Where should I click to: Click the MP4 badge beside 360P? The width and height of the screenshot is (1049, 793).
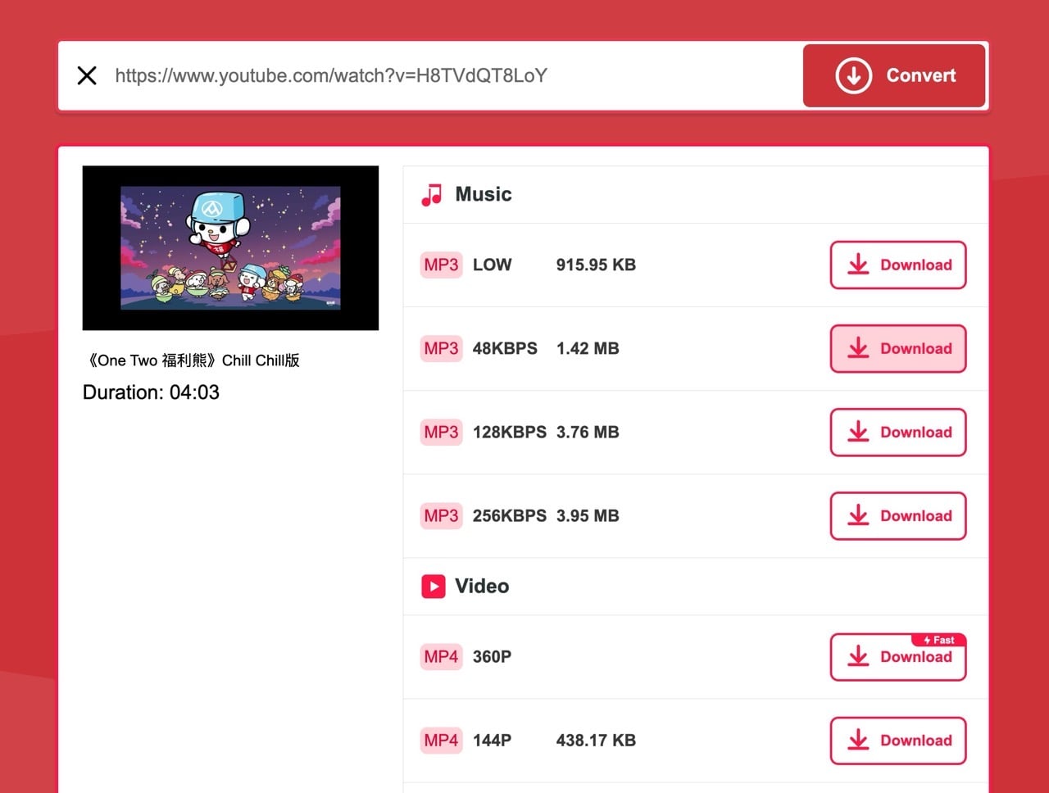coord(441,657)
